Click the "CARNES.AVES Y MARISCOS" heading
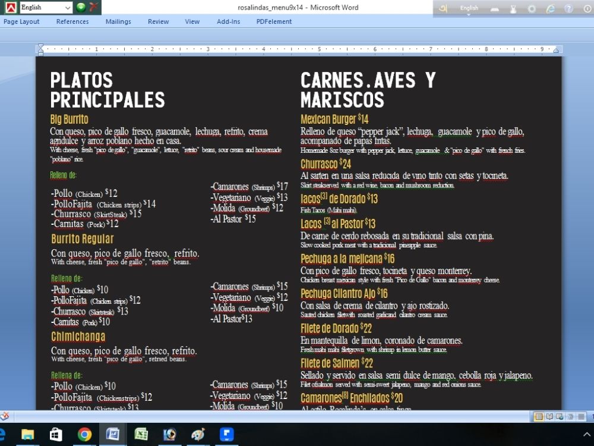The image size is (594, 446). [368, 90]
